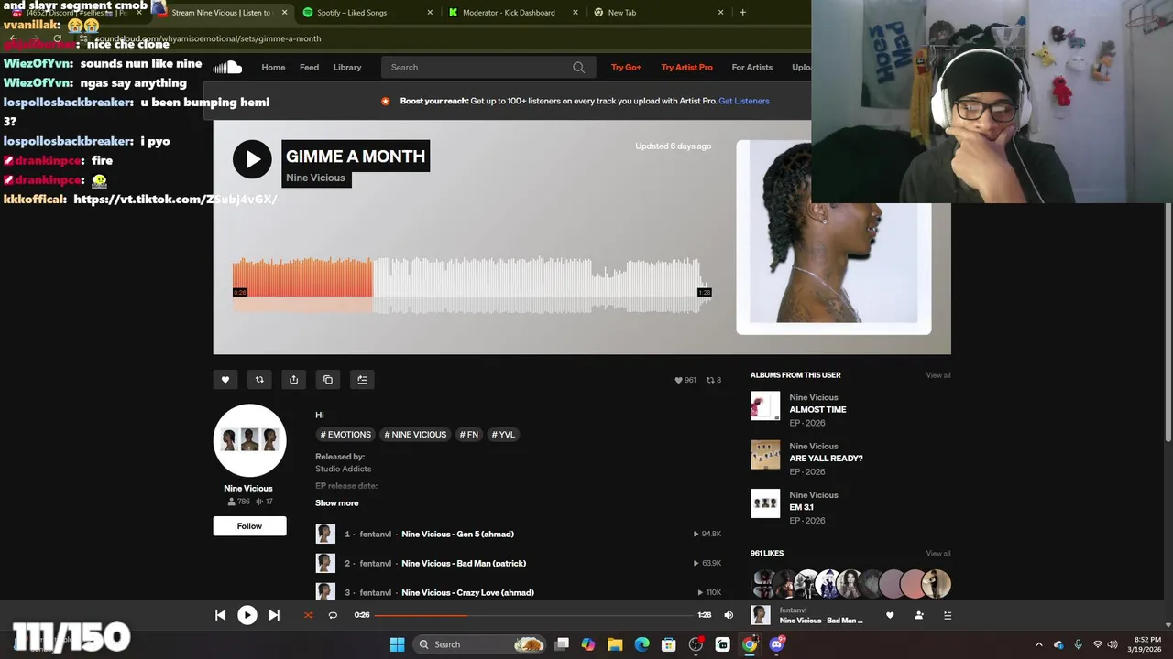Select the FN tag
The image size is (1173, 659).
469,435
